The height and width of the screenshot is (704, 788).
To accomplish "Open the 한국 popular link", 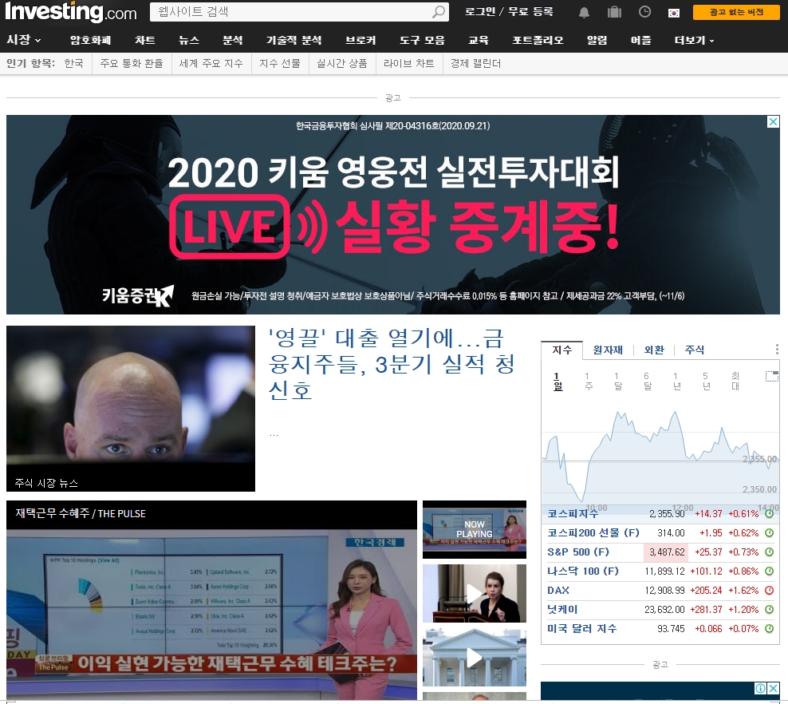I will tap(74, 63).
